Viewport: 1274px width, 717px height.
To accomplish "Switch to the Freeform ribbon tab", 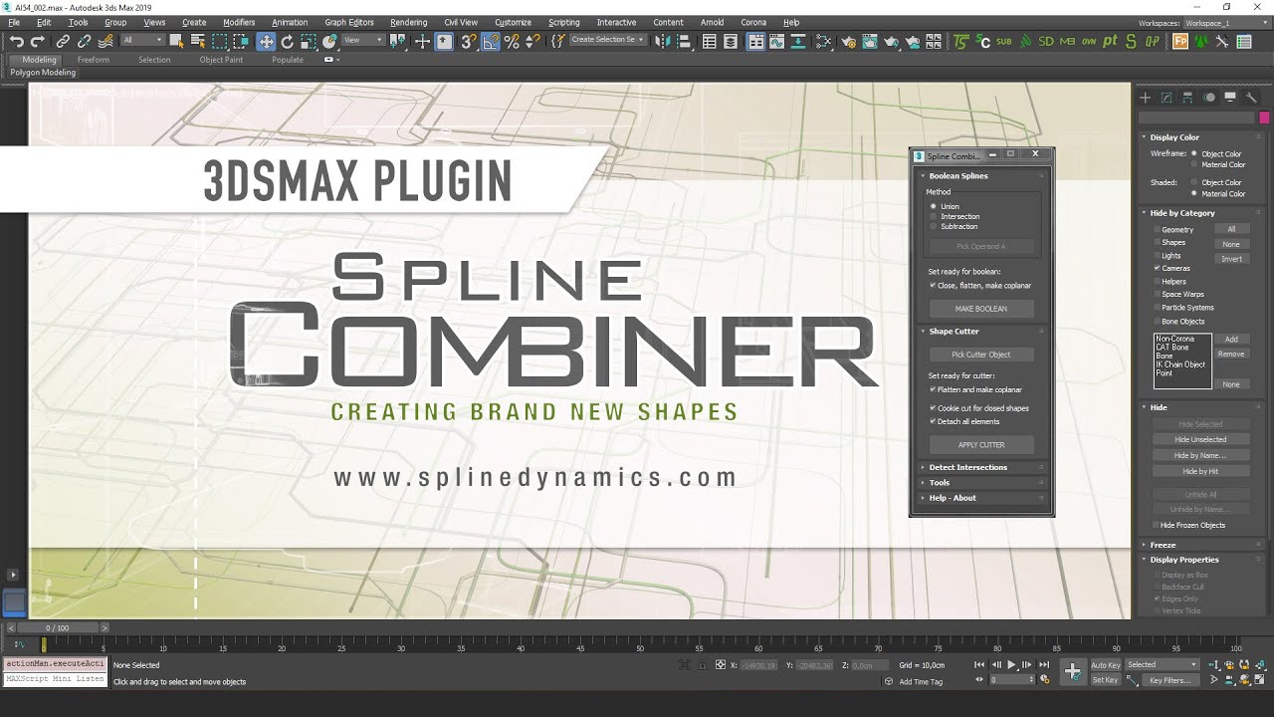I will pos(94,60).
